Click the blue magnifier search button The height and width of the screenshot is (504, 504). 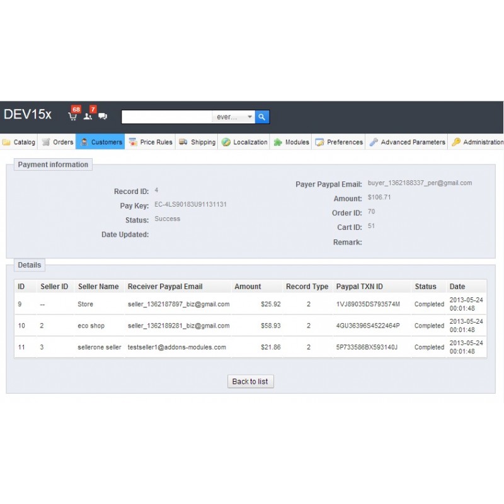point(262,117)
